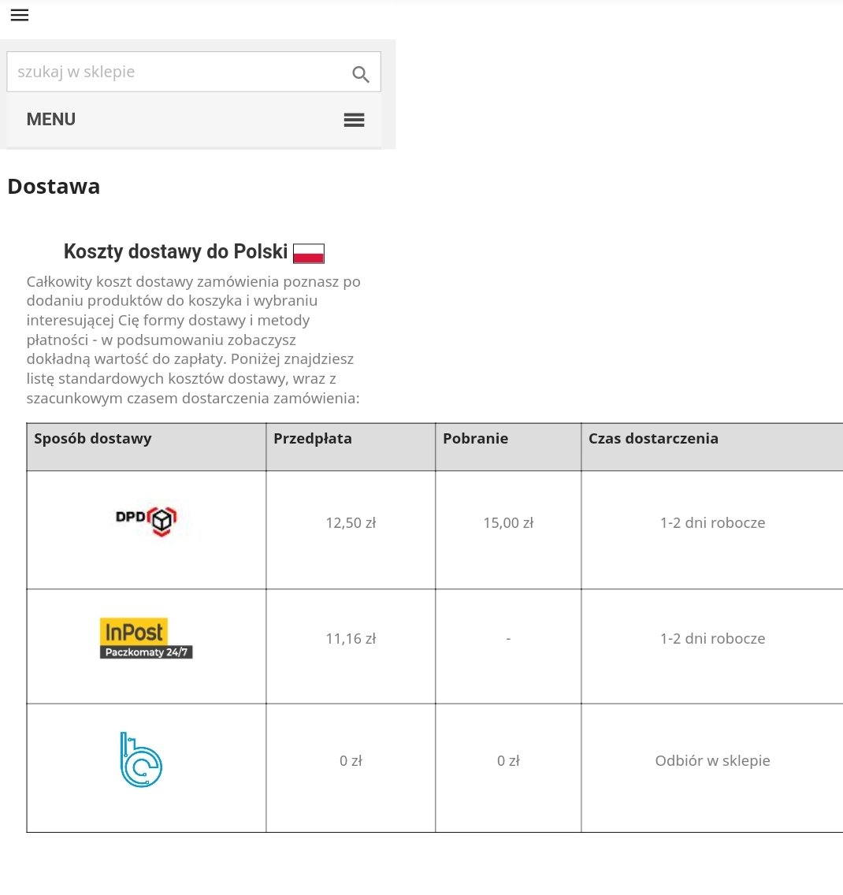The image size is (843, 895).
Task: Click the DPD prepayment price 12,50 zł
Action: [351, 522]
